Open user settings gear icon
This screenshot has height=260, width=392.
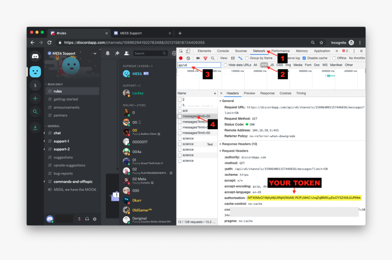95,219
